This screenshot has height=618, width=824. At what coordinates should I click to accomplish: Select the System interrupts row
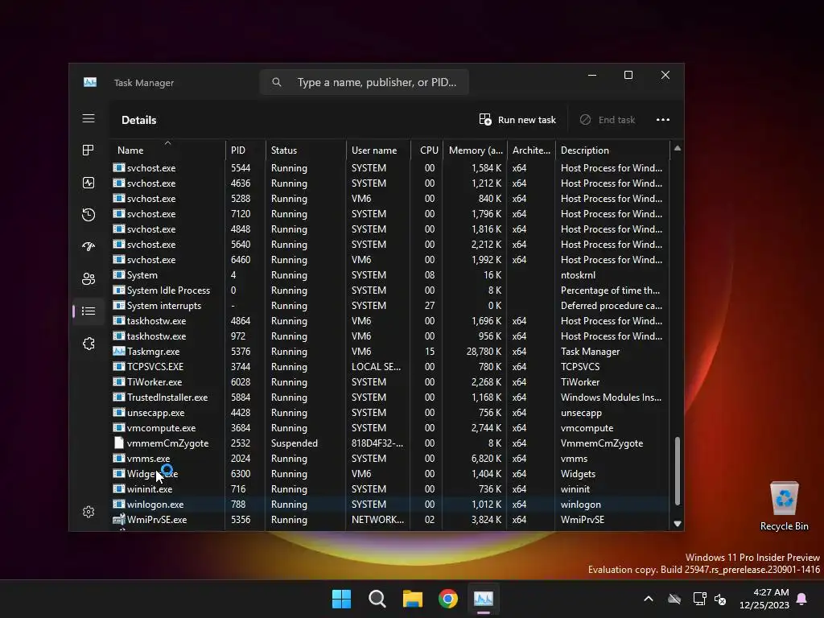(390, 305)
